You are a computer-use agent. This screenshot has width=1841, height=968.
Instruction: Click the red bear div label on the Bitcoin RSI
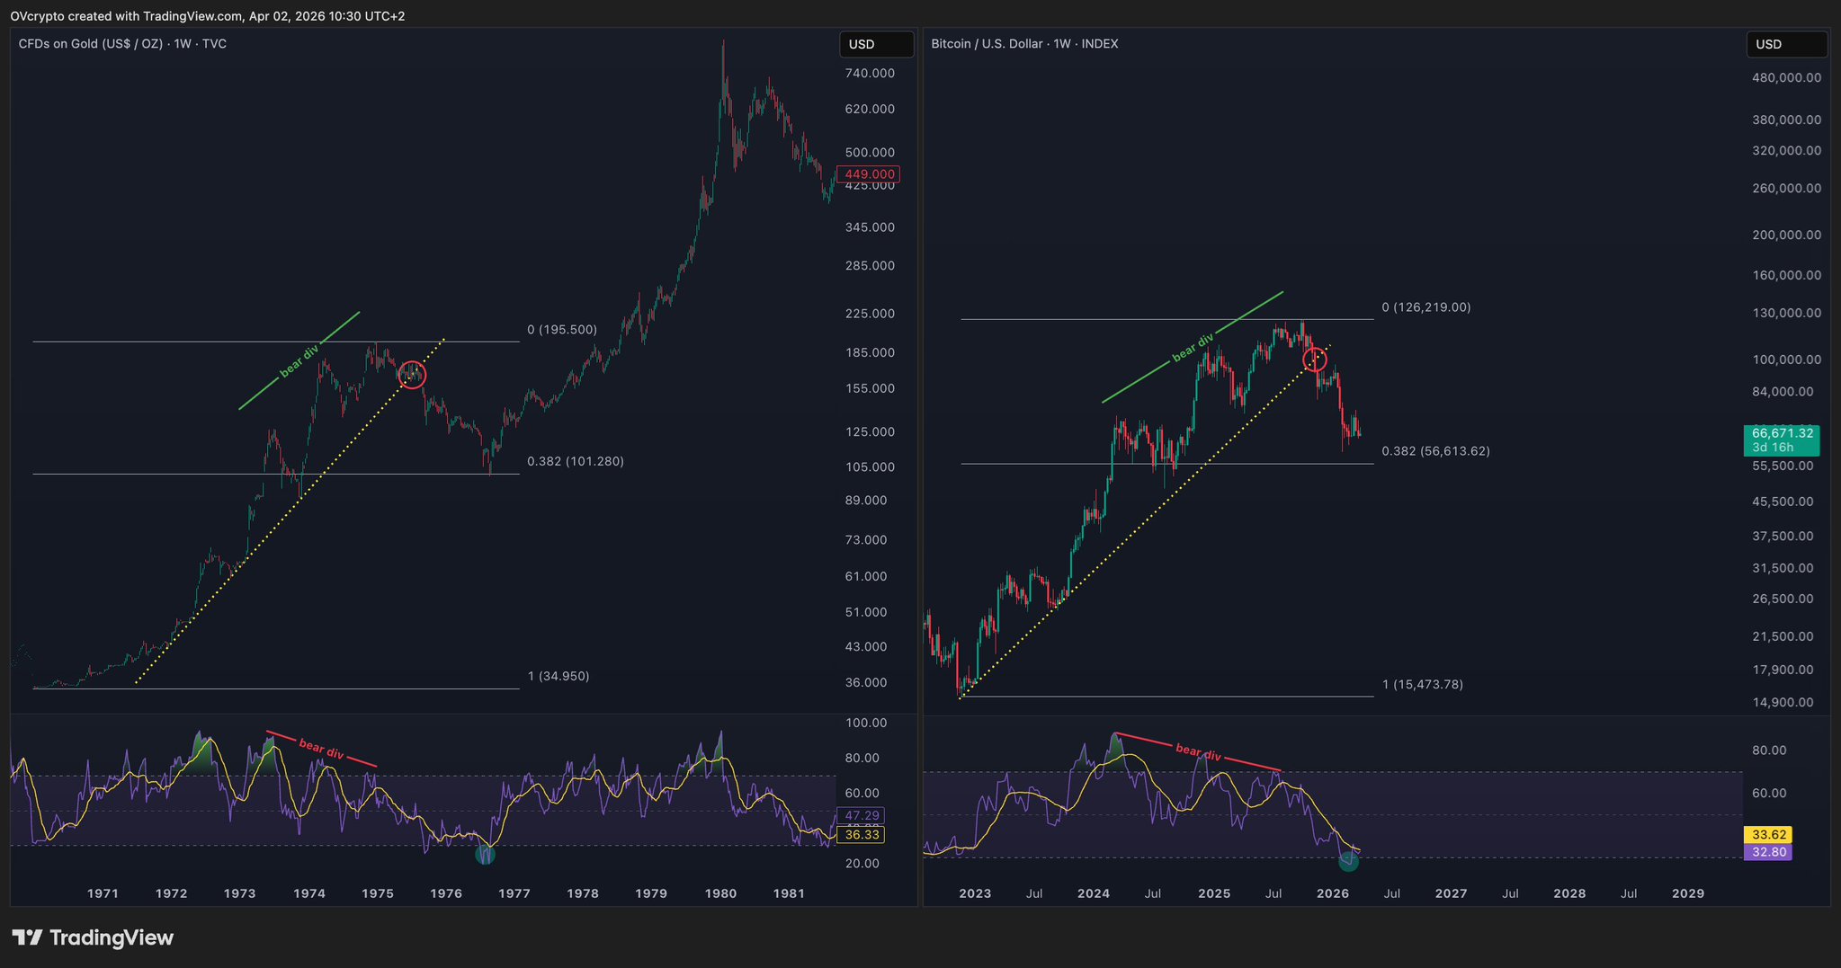(x=1198, y=752)
